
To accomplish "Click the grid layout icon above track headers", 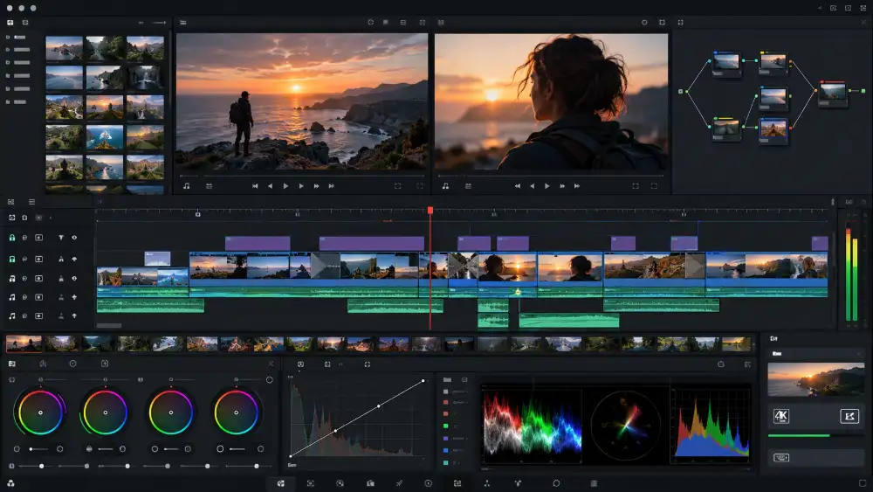I will [10, 202].
